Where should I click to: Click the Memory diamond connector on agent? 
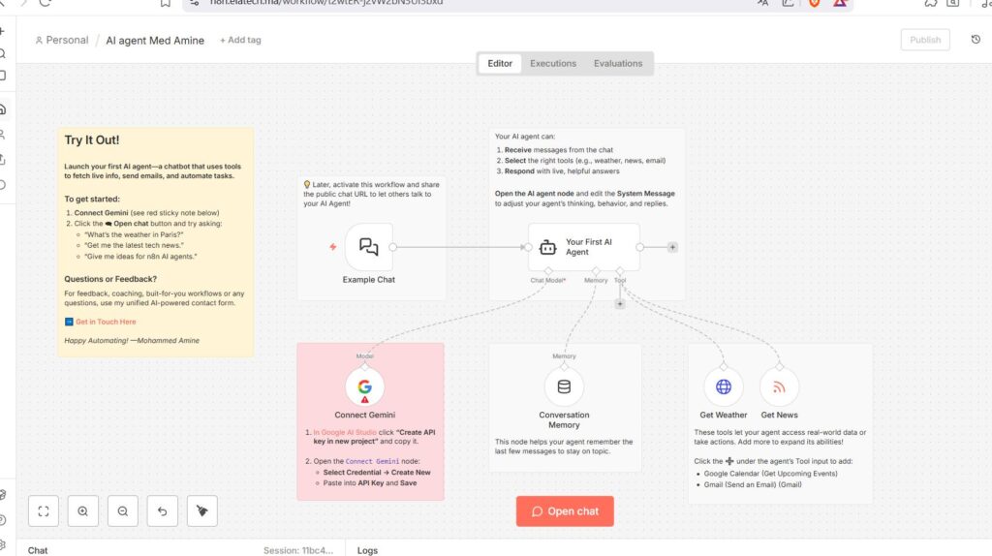(596, 270)
